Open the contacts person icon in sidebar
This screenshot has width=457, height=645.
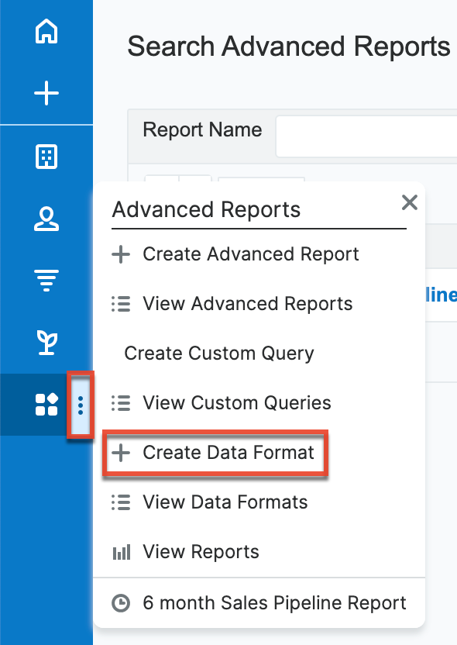click(46, 219)
